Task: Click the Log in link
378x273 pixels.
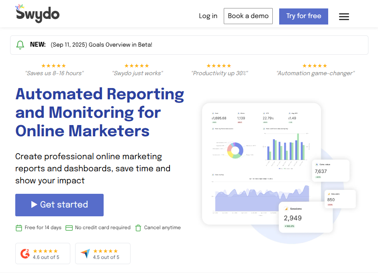Action: (x=208, y=16)
